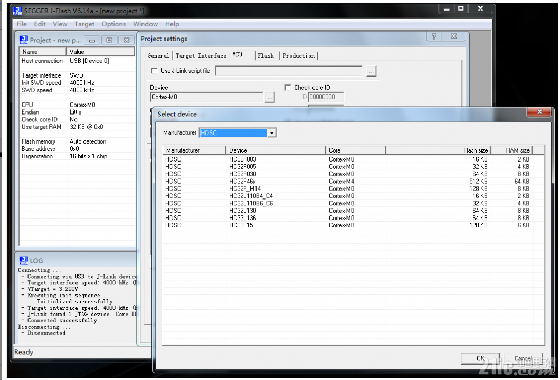Switch to the Target Interface tab
The width and height of the screenshot is (560, 380).
pyautogui.click(x=201, y=56)
